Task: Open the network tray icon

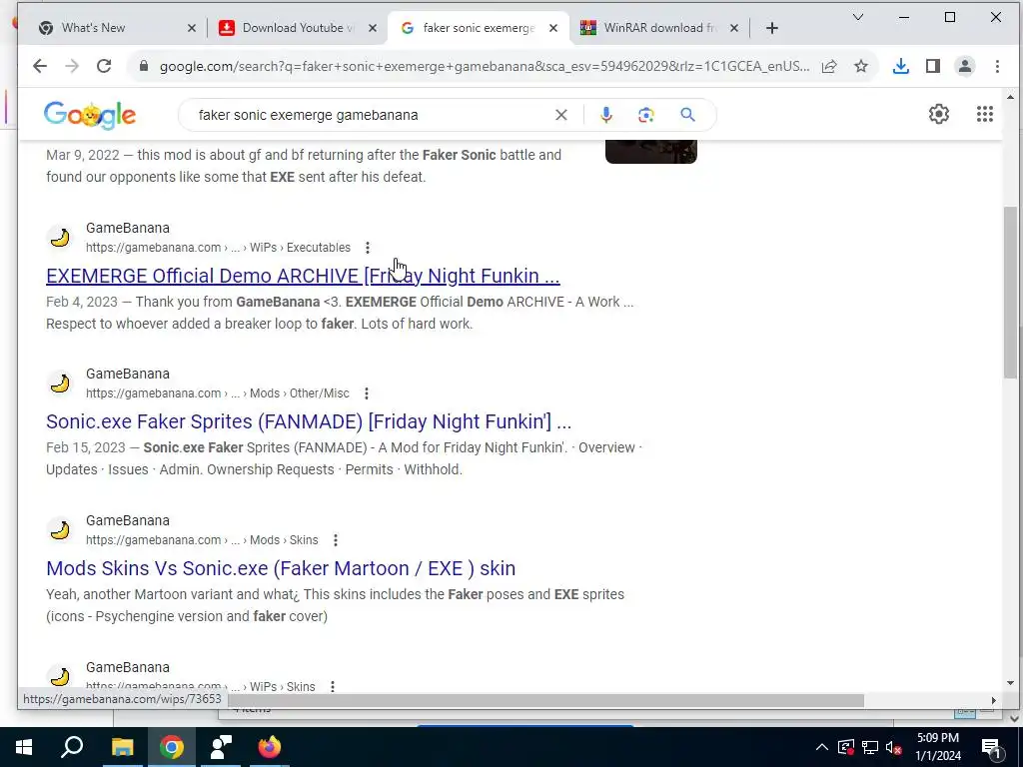Action: (x=870, y=747)
